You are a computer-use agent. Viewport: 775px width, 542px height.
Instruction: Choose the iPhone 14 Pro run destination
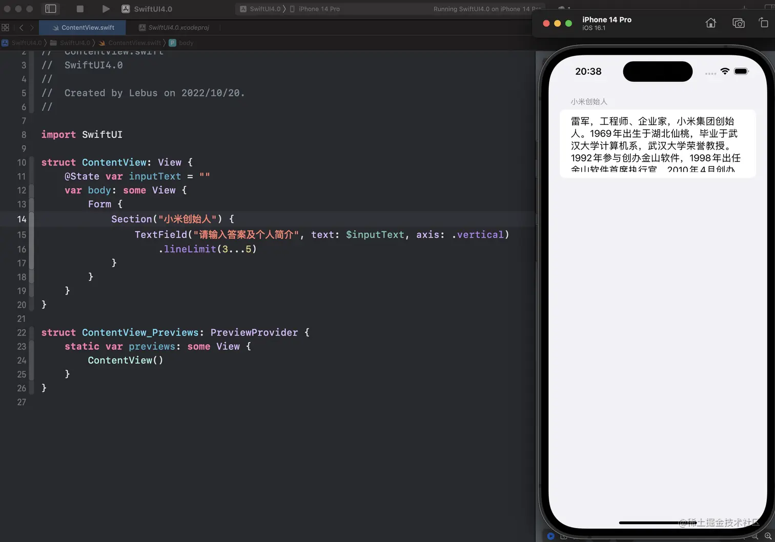tap(315, 9)
